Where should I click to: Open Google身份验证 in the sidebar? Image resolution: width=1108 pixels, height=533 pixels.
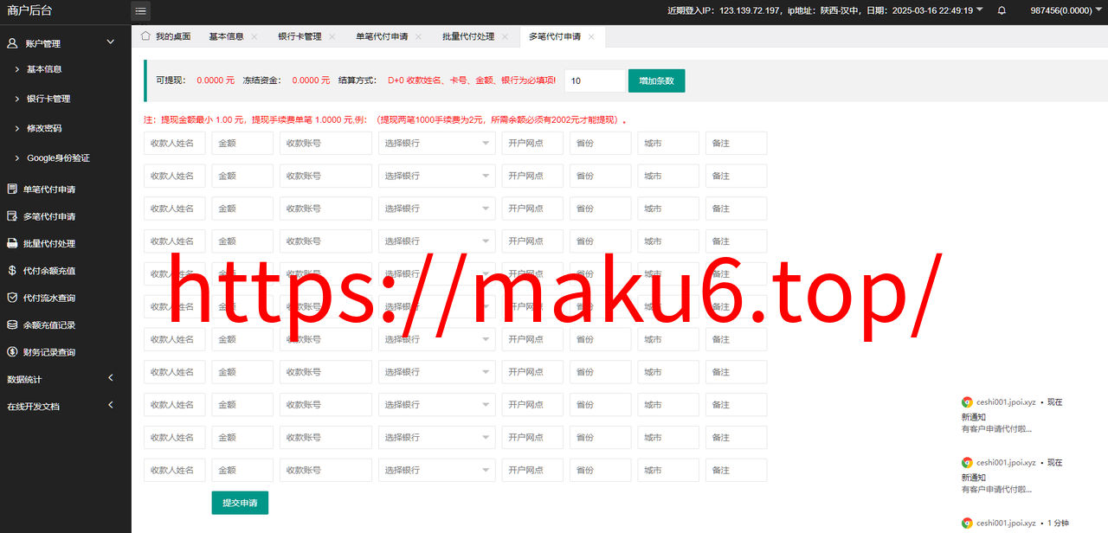click(x=58, y=157)
